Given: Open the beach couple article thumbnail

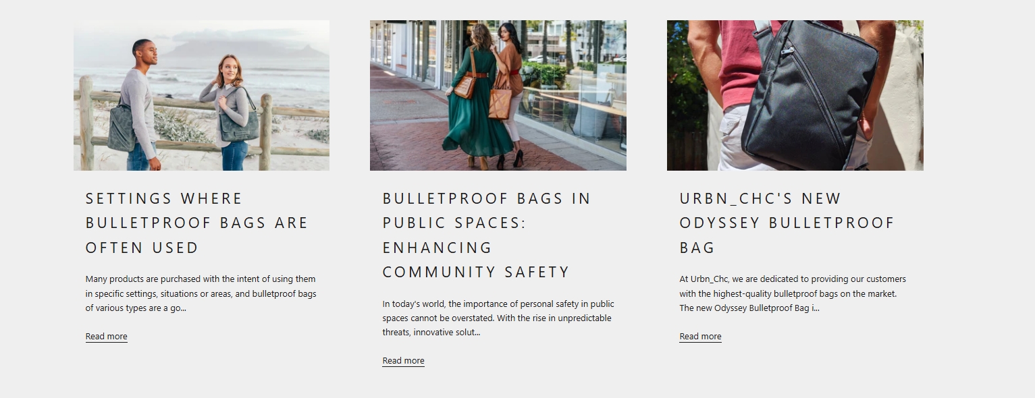Looking at the screenshot, I should tap(201, 95).
